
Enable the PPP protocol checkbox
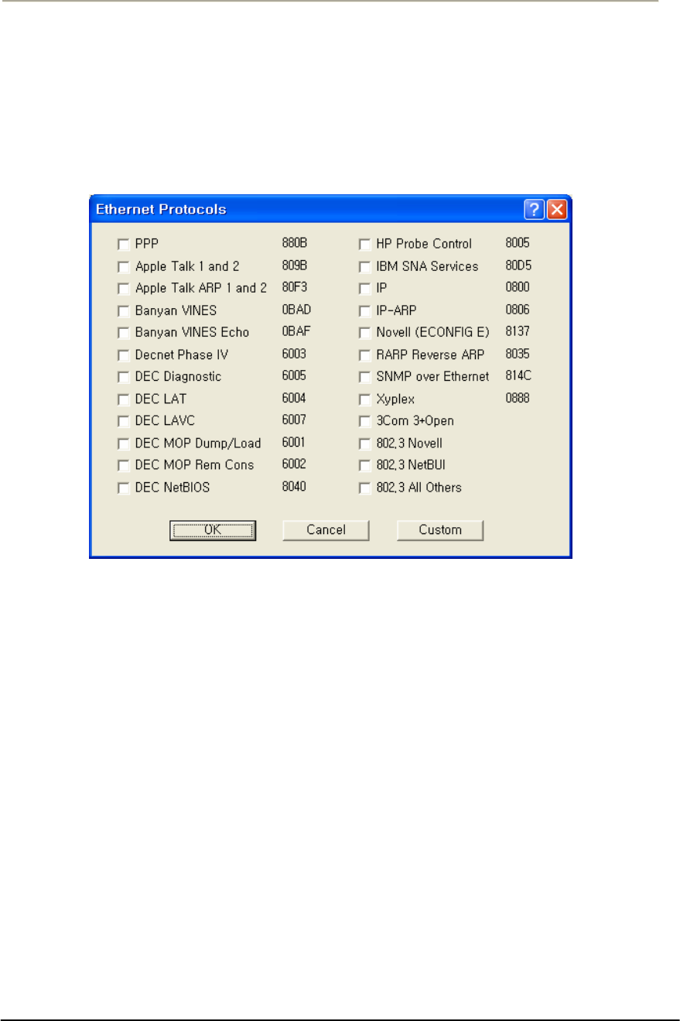[122, 245]
